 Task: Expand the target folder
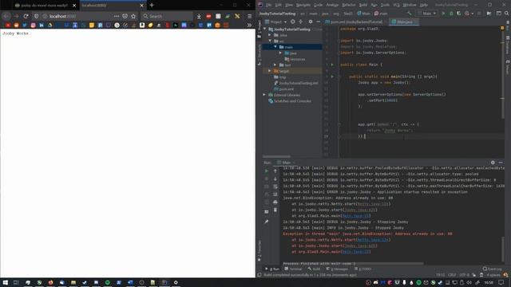pos(270,71)
